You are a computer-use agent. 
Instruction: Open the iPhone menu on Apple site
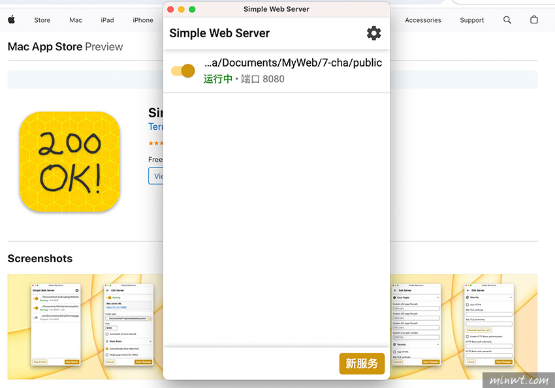coord(143,20)
